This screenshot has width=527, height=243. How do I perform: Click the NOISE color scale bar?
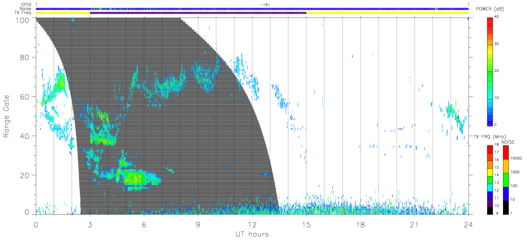tap(506, 180)
